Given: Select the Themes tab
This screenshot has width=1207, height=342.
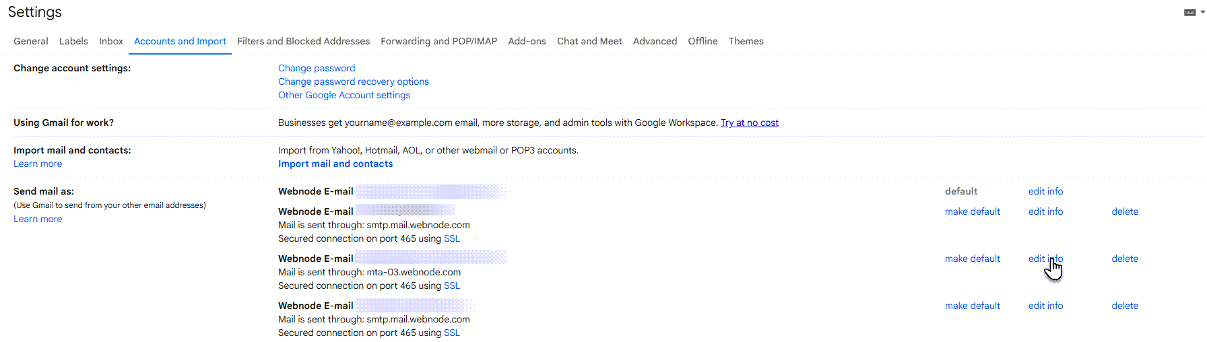Looking at the screenshot, I should coord(746,41).
